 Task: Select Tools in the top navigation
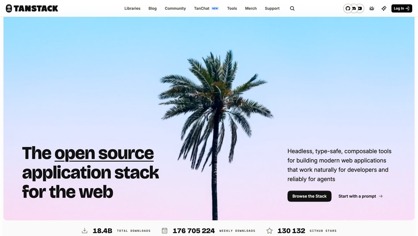(232, 9)
